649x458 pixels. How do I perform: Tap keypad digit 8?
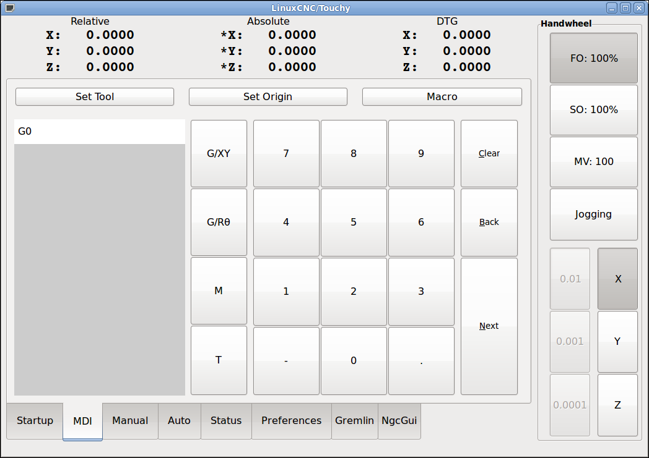coord(354,154)
